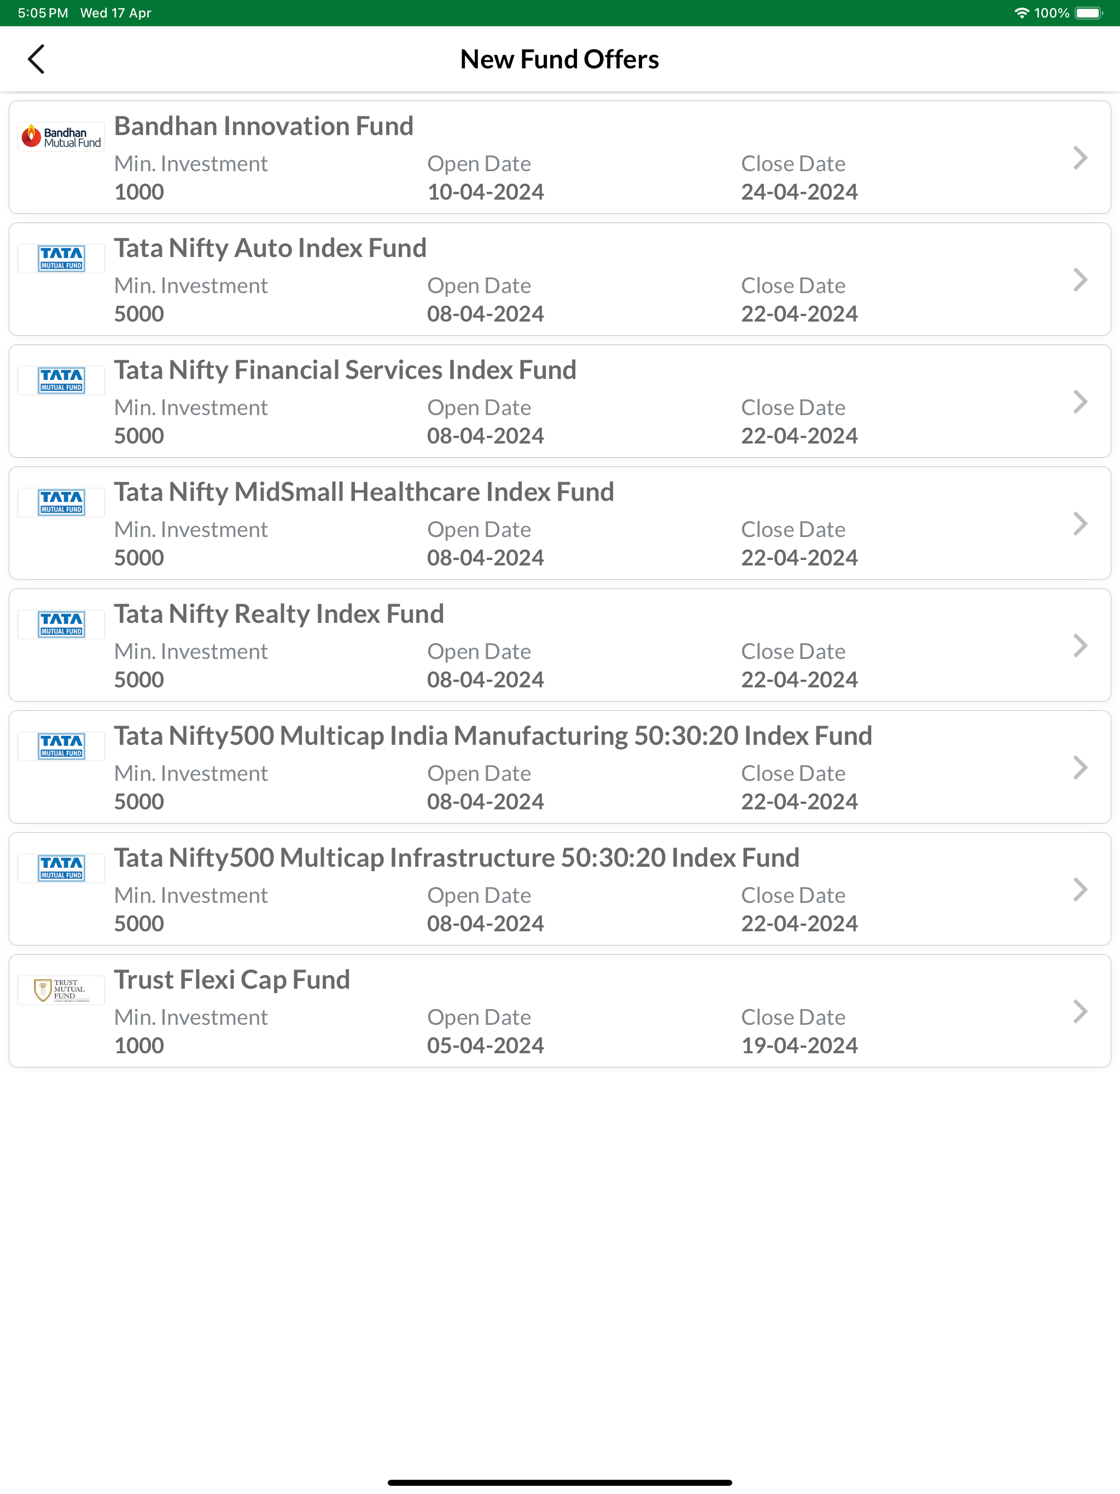Tap the Tata logo beside Nifty Realty Index Fund
Screen dimensions: 1120x1494
[61, 625]
